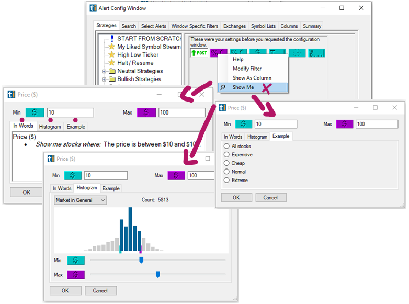Choose Show As Column from context menu

pos(252,78)
